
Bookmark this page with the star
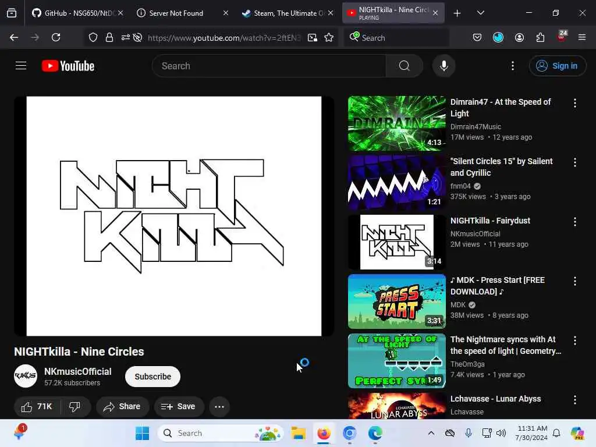[329, 37]
